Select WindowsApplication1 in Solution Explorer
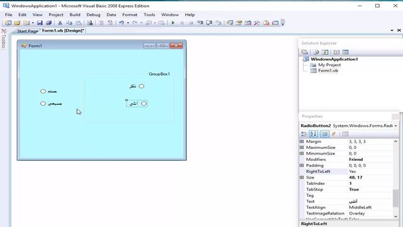This screenshot has height=227, width=403. point(334,59)
